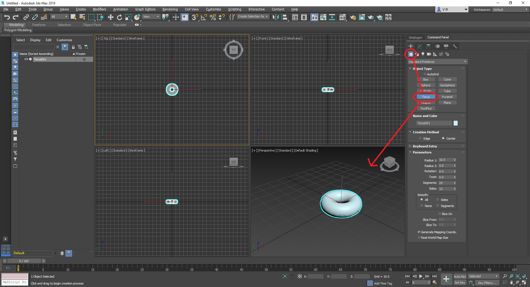Open the Material Editor icon
This screenshot has width=530, height=287.
343,17
